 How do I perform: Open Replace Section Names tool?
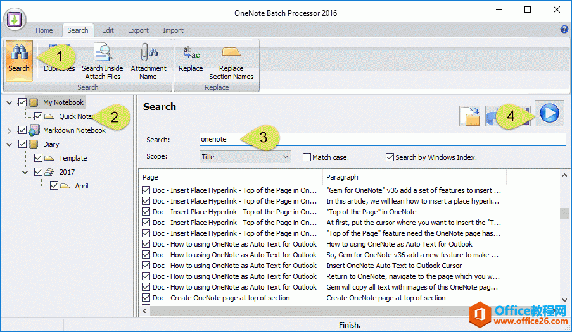pyautogui.click(x=231, y=61)
